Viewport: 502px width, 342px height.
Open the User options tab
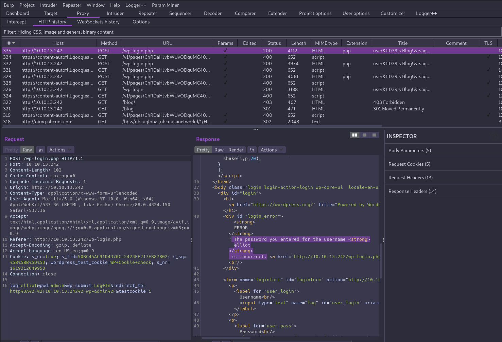[x=356, y=13]
